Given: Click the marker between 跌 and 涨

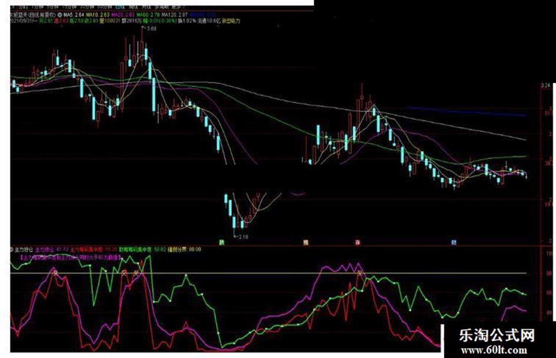Looking at the screenshot, I should click(x=306, y=243).
